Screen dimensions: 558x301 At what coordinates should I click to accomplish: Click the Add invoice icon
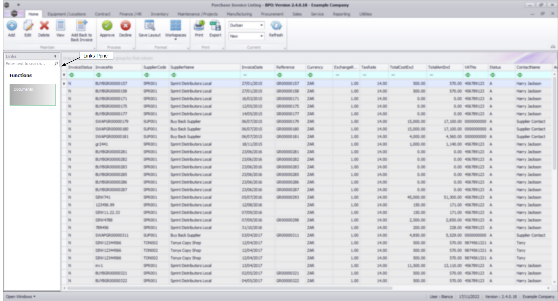[x=12, y=29]
